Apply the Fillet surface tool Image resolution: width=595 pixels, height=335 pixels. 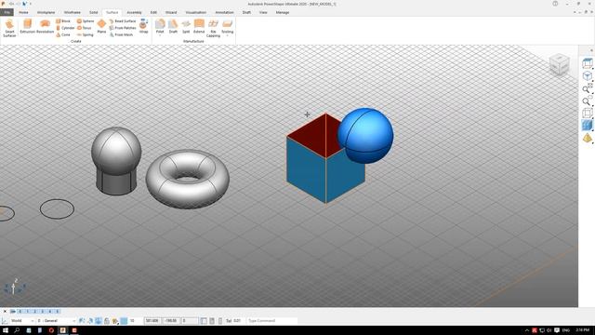pyautogui.click(x=160, y=25)
